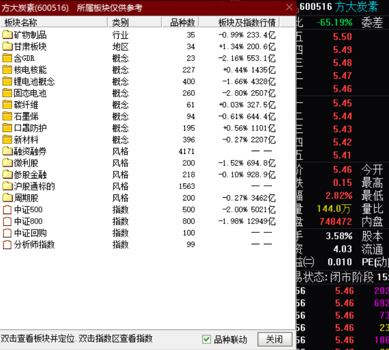Select the 参股金融 row name
This screenshot has width=389, height=350.
tap(30, 175)
